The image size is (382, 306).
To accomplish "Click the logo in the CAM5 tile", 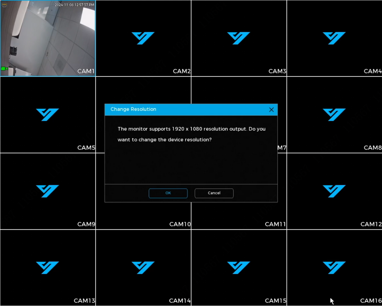I will 47,115.
